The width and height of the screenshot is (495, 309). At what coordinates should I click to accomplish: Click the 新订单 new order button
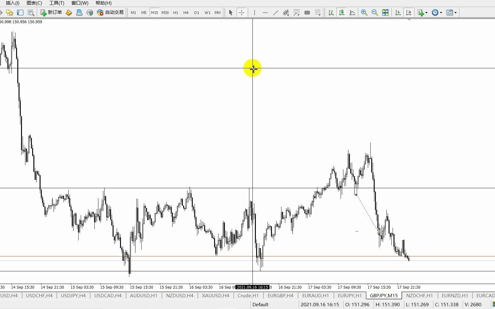(x=51, y=13)
